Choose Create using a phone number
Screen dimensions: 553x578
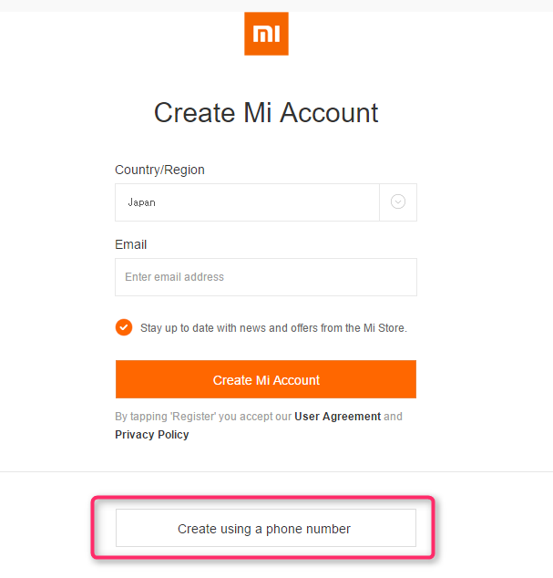[265, 529]
